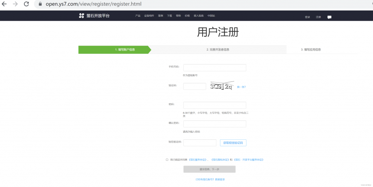Tick the 我已阅读并同意 agreement checkbox

167,160
